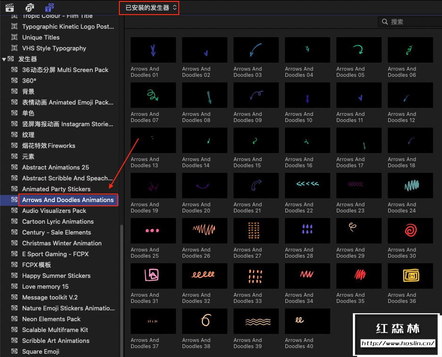
Task: Select Arrows And Doodles 22 thumbnail
Action: [x=307, y=186]
